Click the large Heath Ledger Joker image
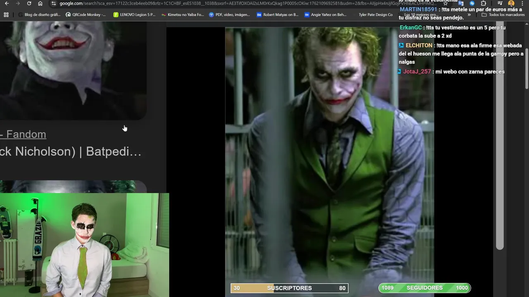 [x=329, y=162]
